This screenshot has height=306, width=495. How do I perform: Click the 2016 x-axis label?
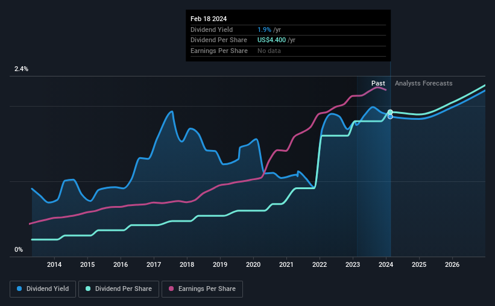click(x=121, y=264)
